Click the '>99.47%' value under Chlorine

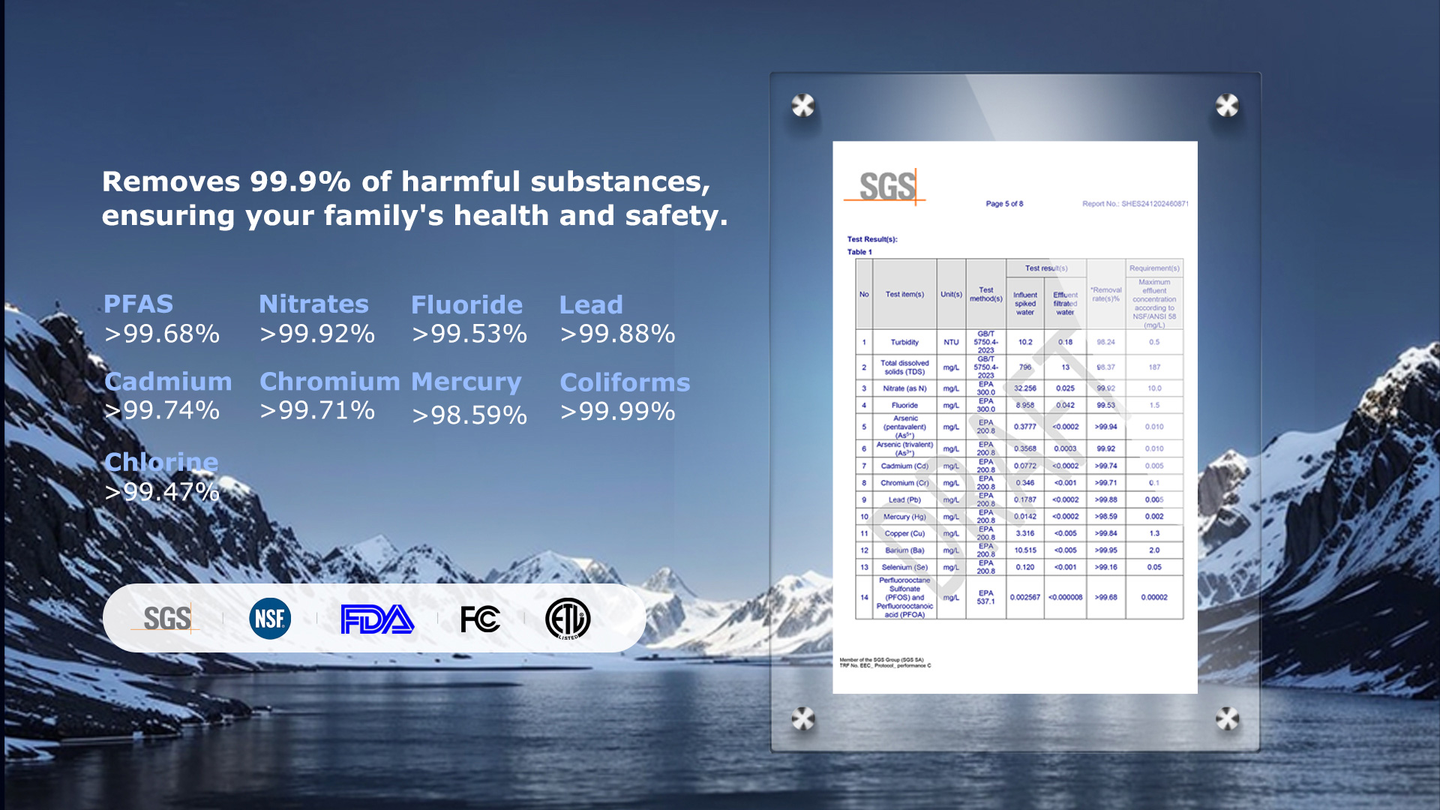tap(162, 492)
